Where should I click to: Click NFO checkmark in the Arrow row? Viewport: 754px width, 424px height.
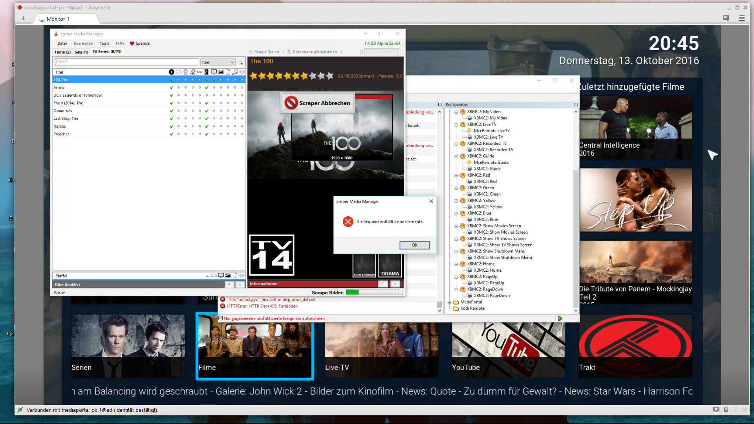pos(171,88)
